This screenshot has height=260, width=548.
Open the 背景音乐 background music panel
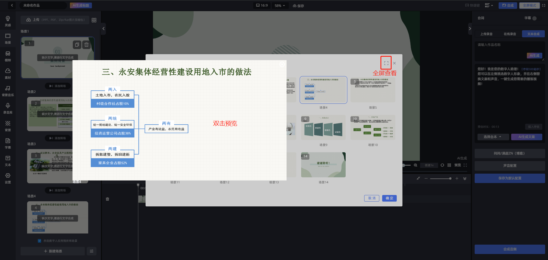click(x=8, y=91)
